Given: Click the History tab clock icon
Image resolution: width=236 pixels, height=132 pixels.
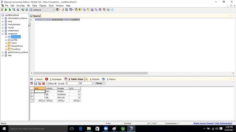Looking at the screenshot, I should 104,79.
